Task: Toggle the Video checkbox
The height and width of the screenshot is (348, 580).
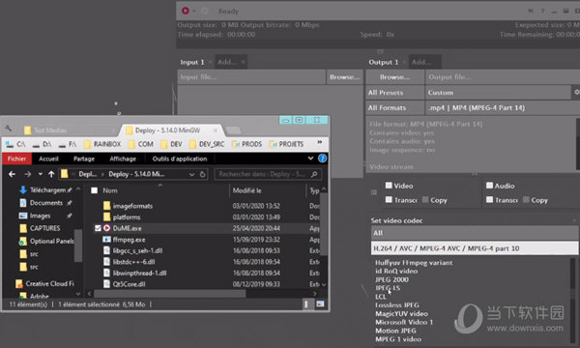Action: click(x=389, y=186)
